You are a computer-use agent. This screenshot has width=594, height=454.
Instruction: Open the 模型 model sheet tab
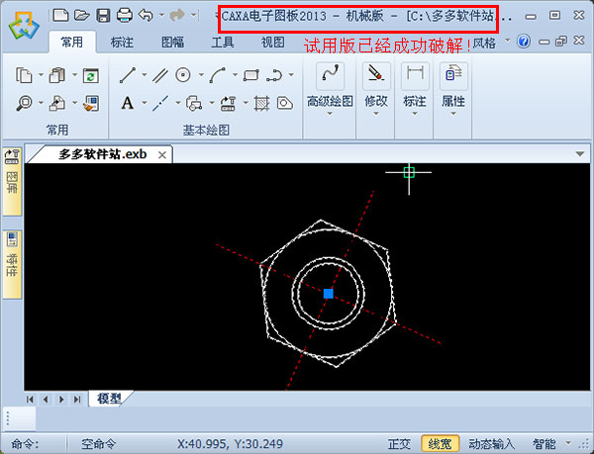[x=109, y=399]
